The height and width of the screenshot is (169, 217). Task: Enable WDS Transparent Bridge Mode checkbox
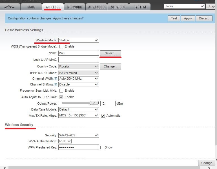coord(61,47)
